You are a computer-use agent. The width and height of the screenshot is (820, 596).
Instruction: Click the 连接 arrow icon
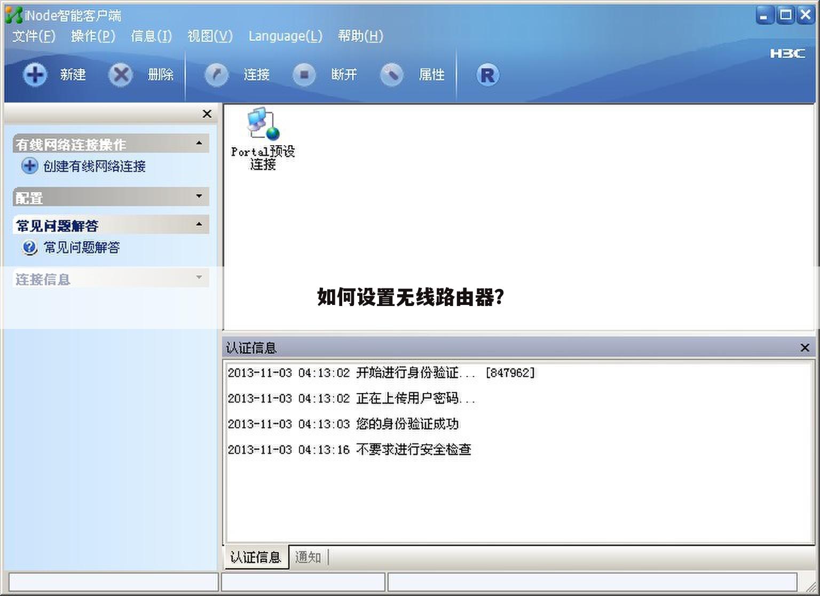click(x=216, y=74)
